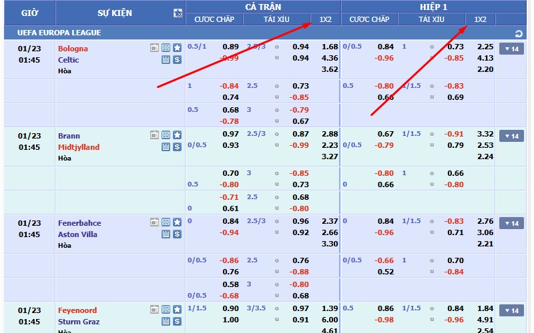Toggle favorite star for Brann vs Midtjylland
Image resolution: width=534 pixels, height=333 pixels.
177,135
